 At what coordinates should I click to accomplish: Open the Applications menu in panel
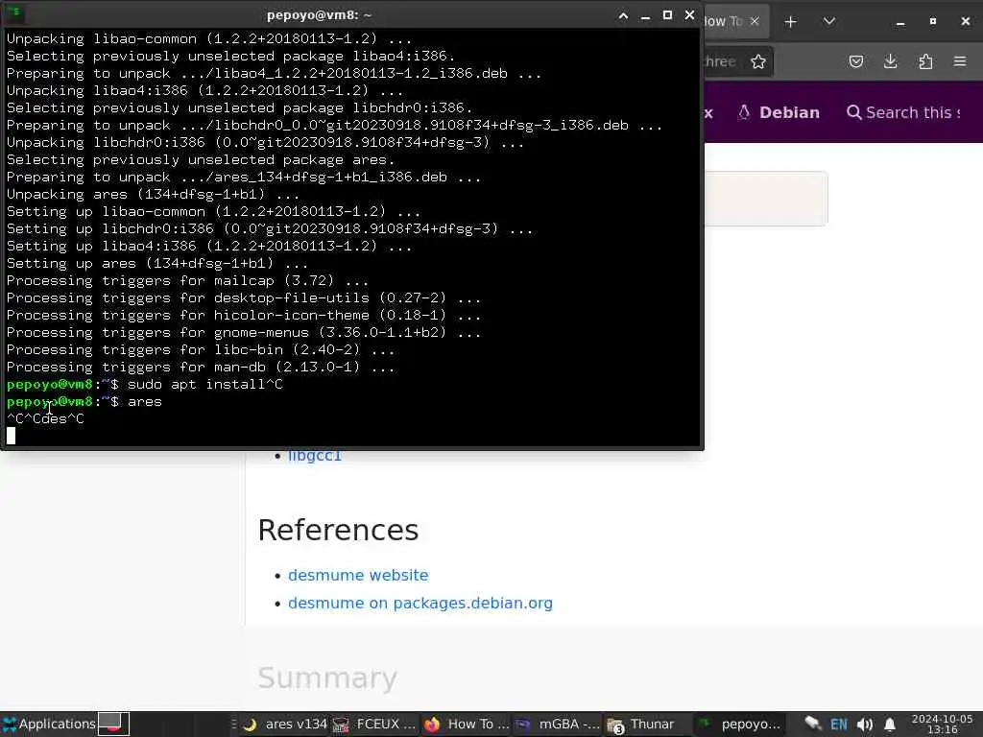point(49,724)
